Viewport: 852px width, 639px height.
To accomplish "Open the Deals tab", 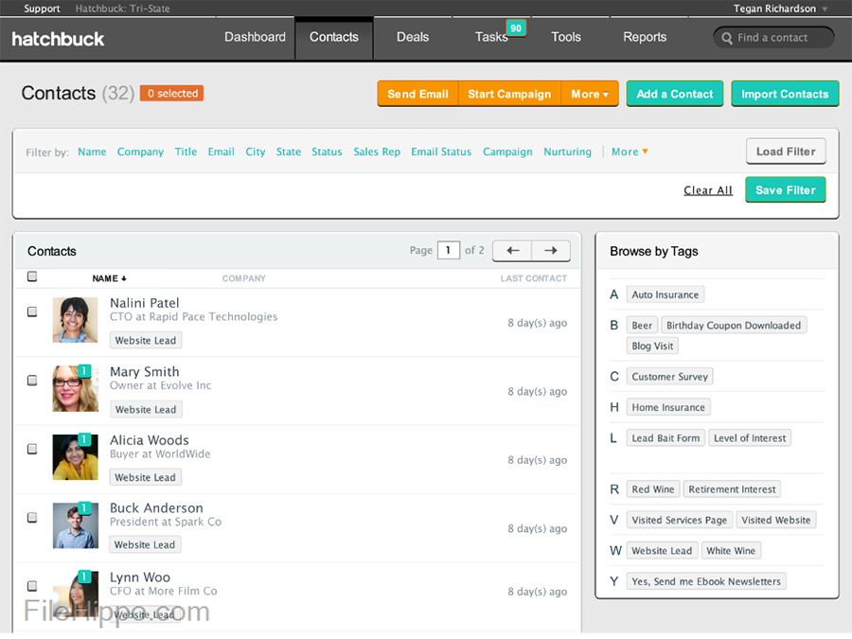I will (413, 37).
